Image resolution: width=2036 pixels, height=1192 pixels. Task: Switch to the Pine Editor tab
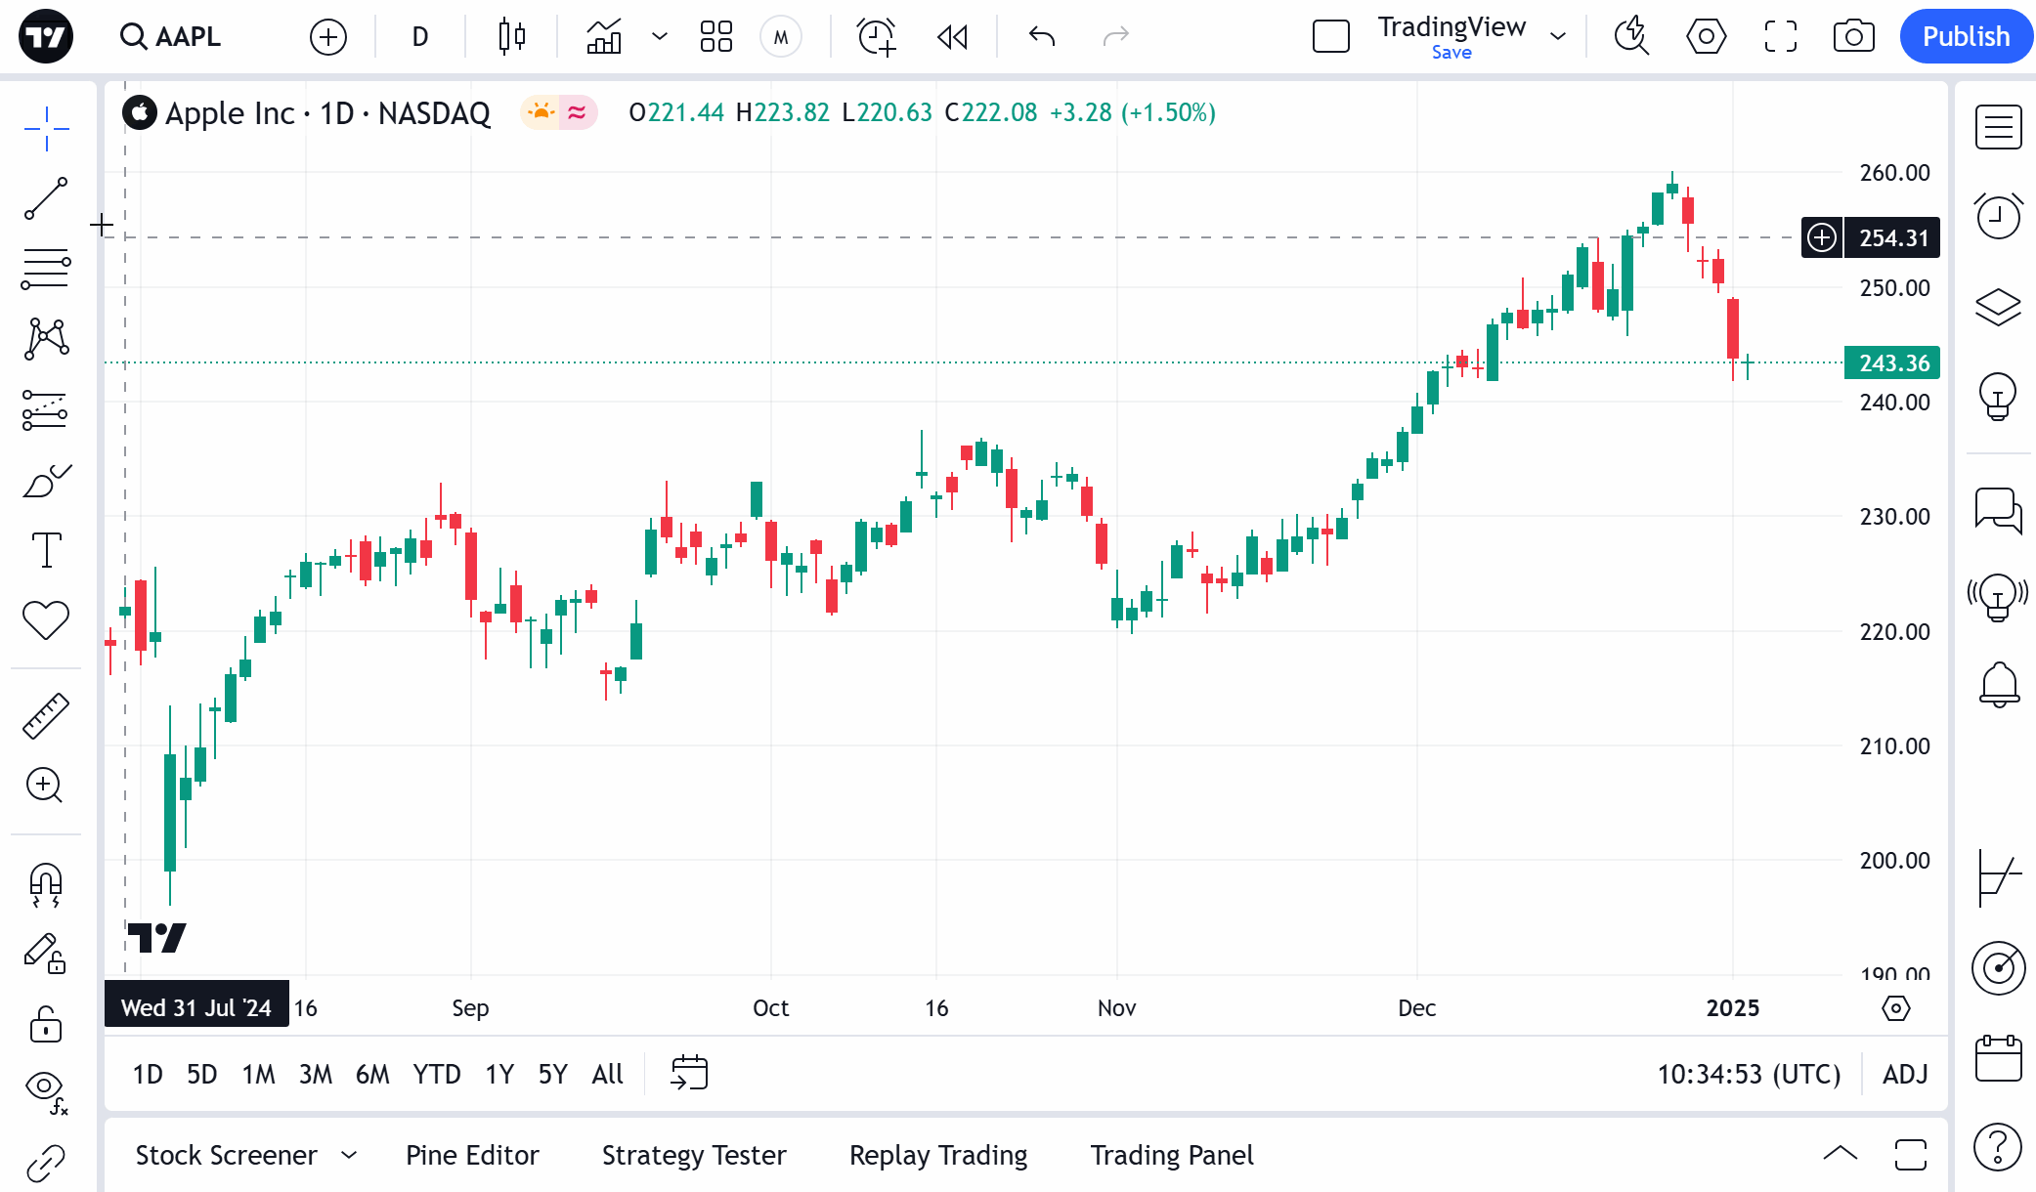pyautogui.click(x=472, y=1155)
